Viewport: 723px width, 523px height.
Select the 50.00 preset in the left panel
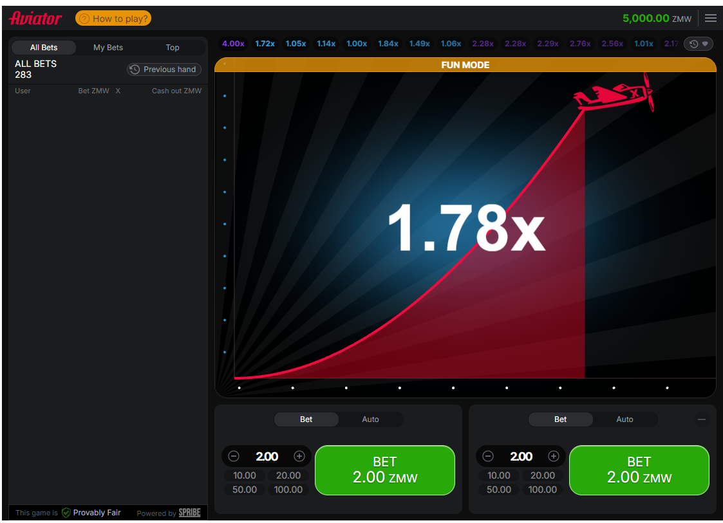[245, 490]
